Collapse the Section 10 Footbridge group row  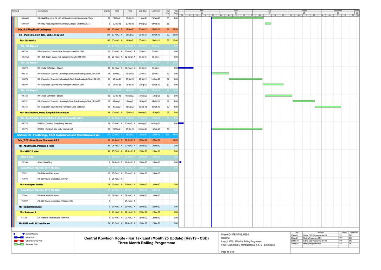coord(58,135)
